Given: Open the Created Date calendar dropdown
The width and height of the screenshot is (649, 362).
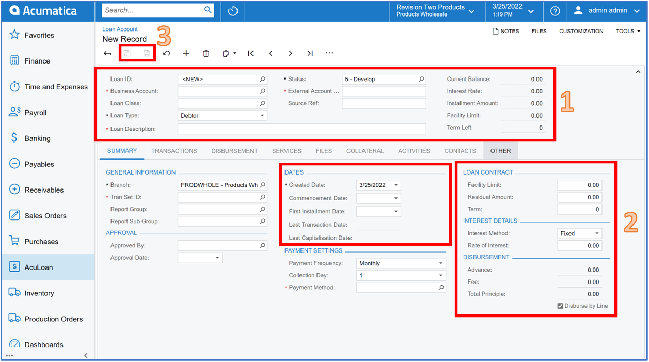Looking at the screenshot, I should pos(396,185).
